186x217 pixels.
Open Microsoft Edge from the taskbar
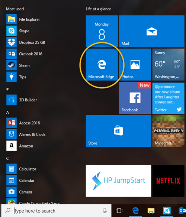(135, 211)
